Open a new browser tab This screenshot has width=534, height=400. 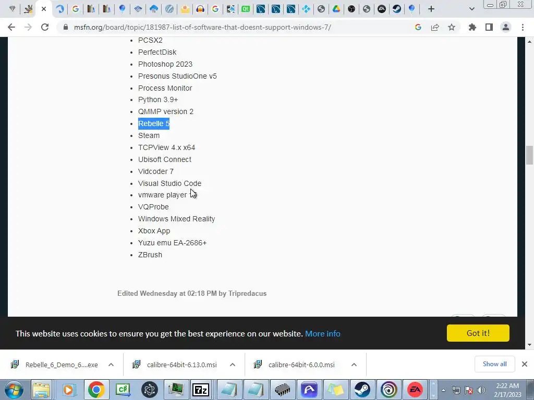(431, 9)
